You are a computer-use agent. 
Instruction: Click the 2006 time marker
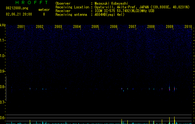tap(114, 26)
